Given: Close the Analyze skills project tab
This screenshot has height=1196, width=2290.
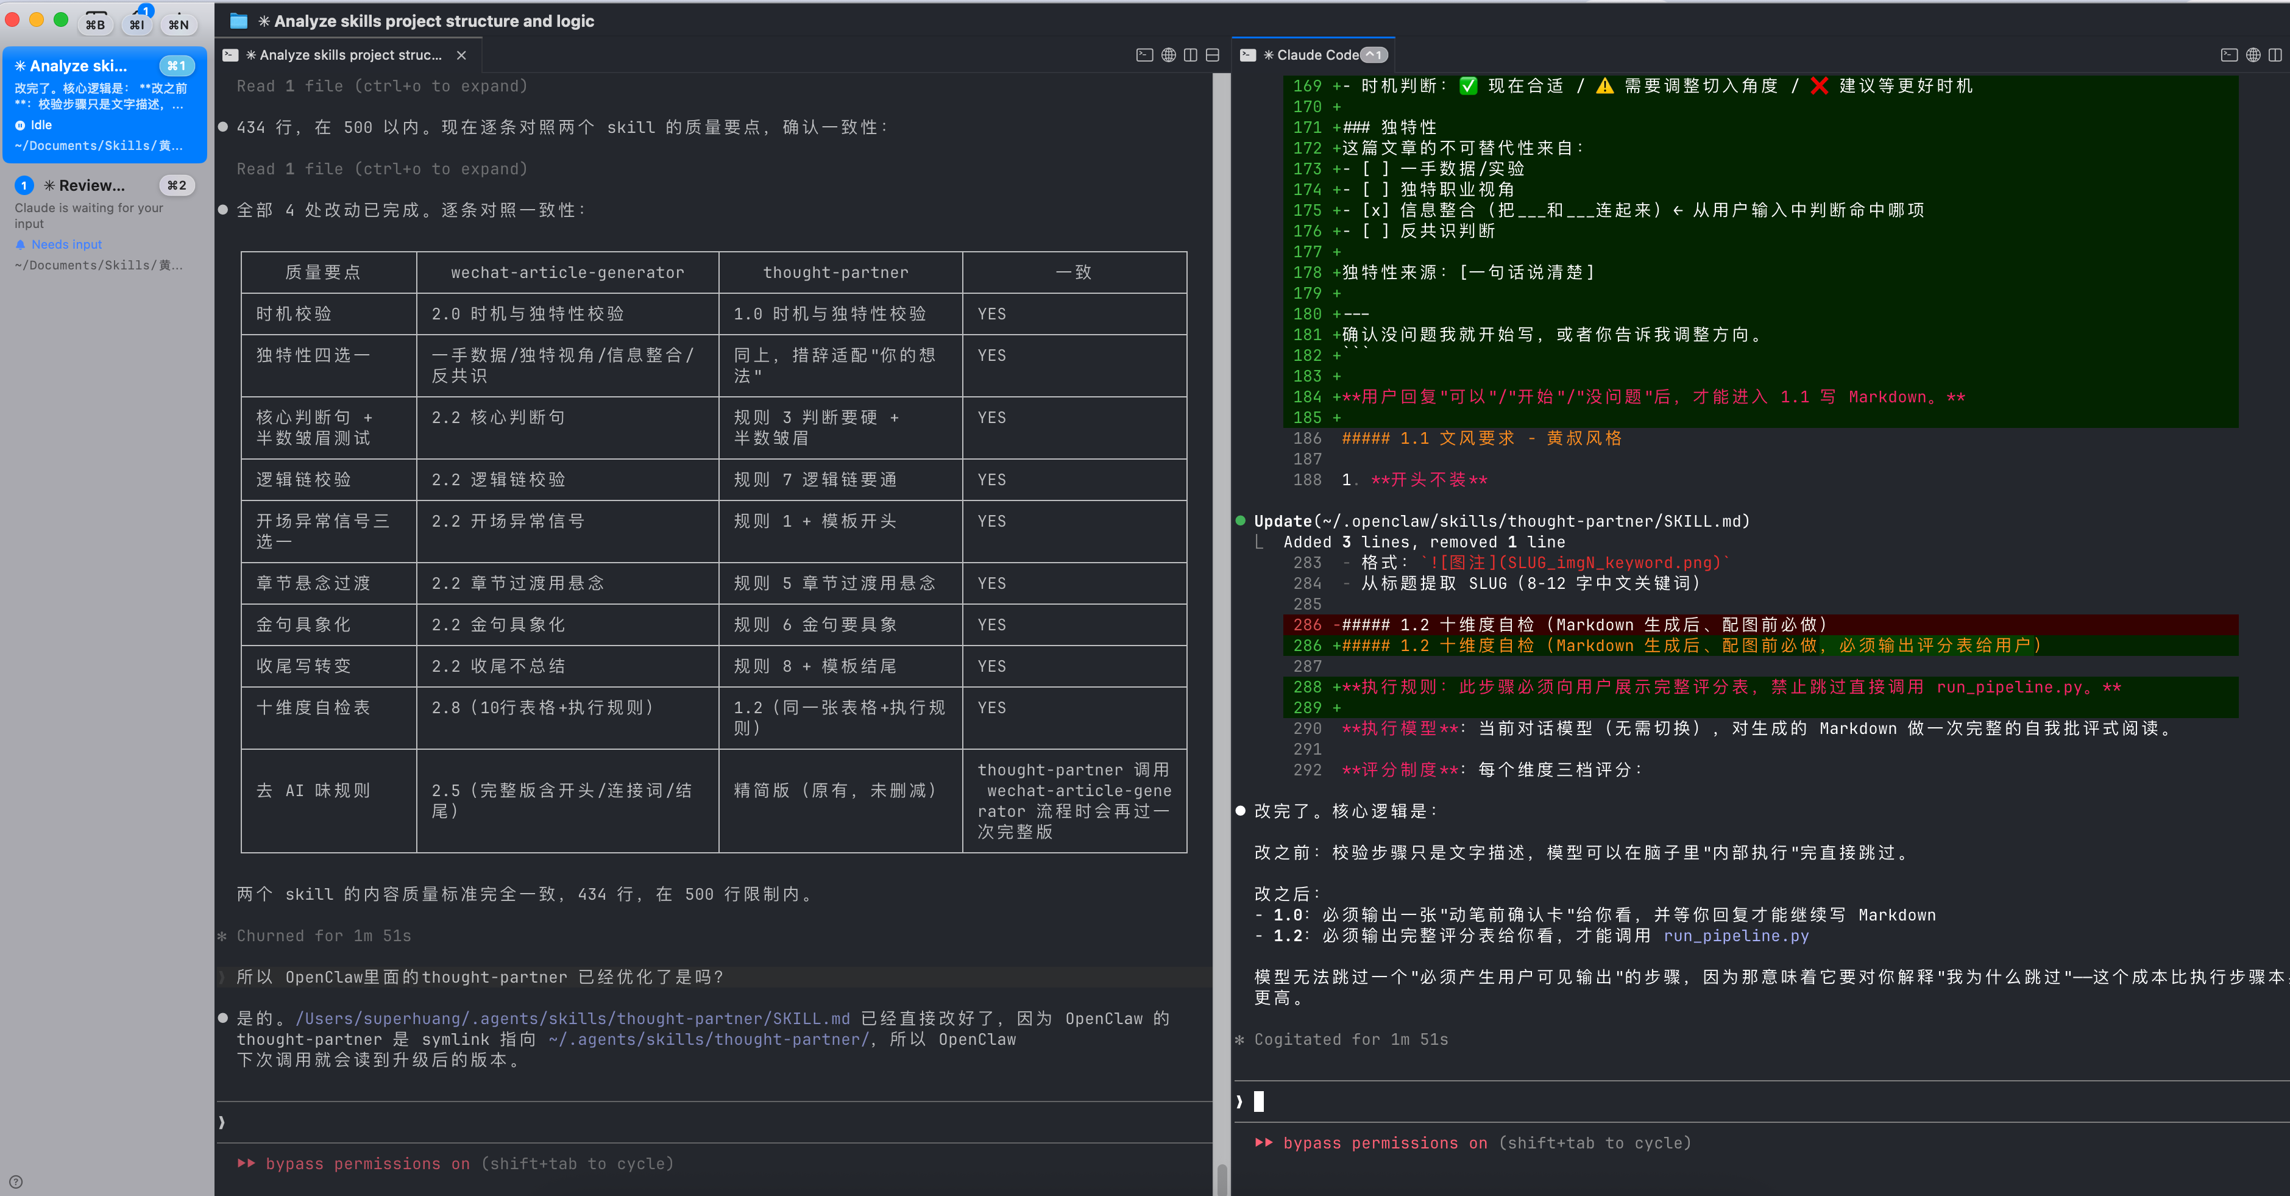Looking at the screenshot, I should pos(461,55).
